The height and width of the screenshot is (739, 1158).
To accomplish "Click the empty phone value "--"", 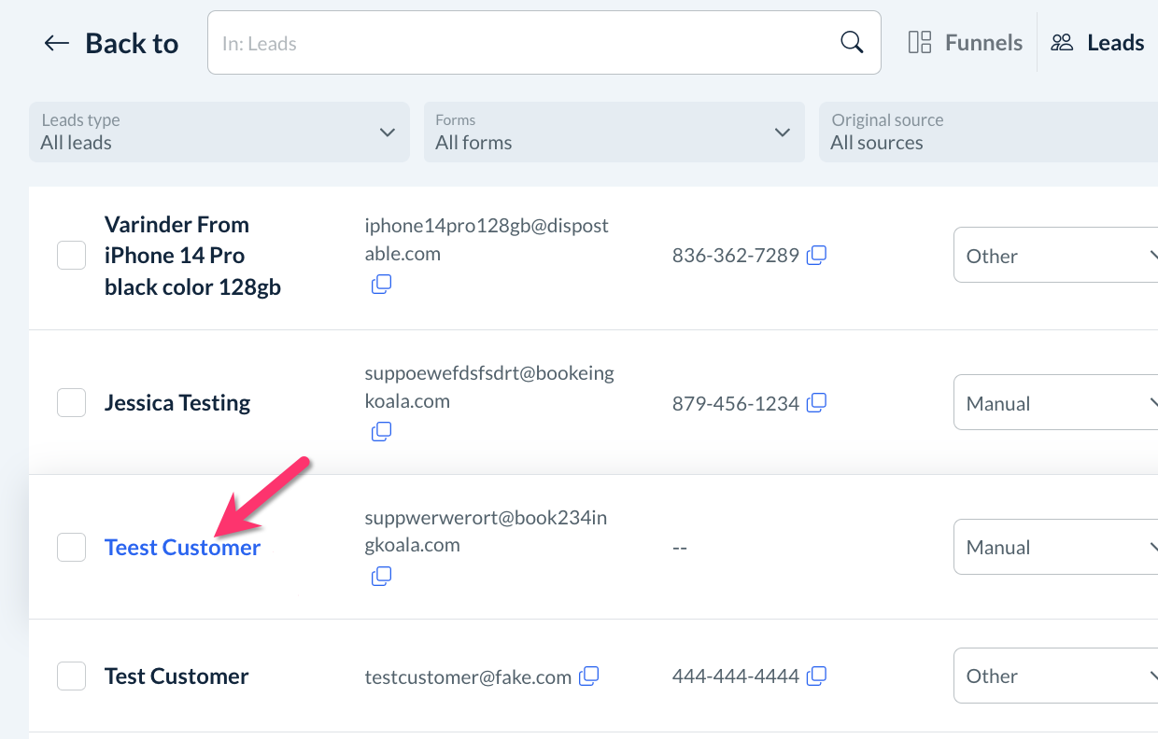I will pos(680,549).
